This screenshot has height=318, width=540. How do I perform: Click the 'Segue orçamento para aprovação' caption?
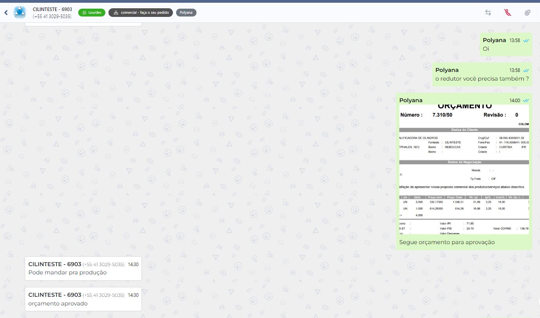tap(447, 242)
